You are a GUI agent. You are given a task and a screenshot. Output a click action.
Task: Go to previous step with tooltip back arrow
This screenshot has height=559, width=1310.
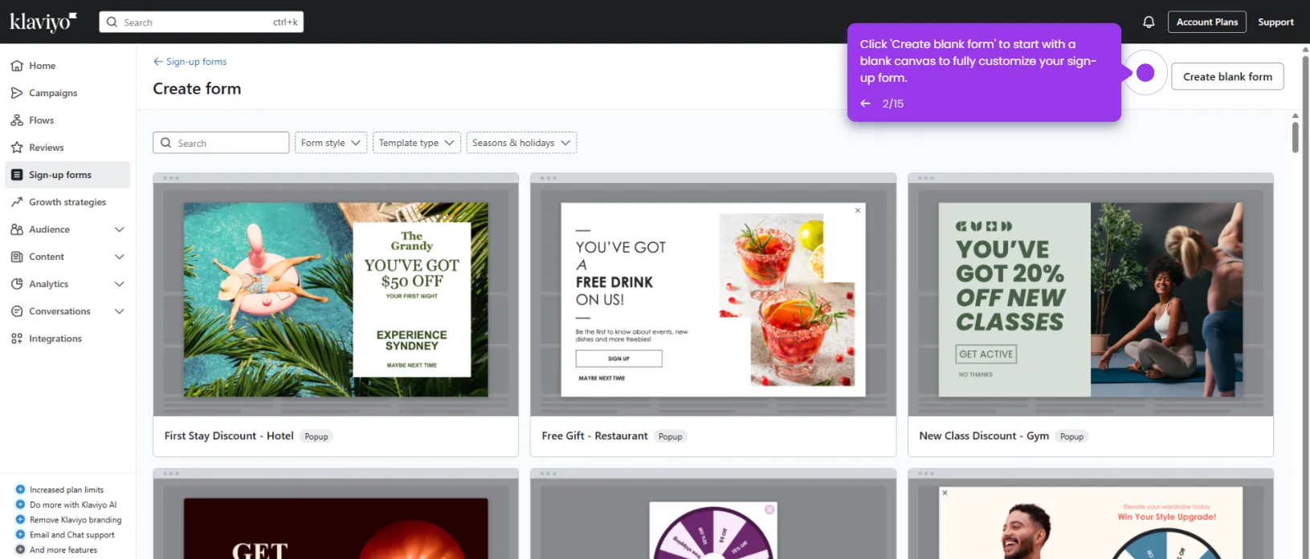point(865,103)
